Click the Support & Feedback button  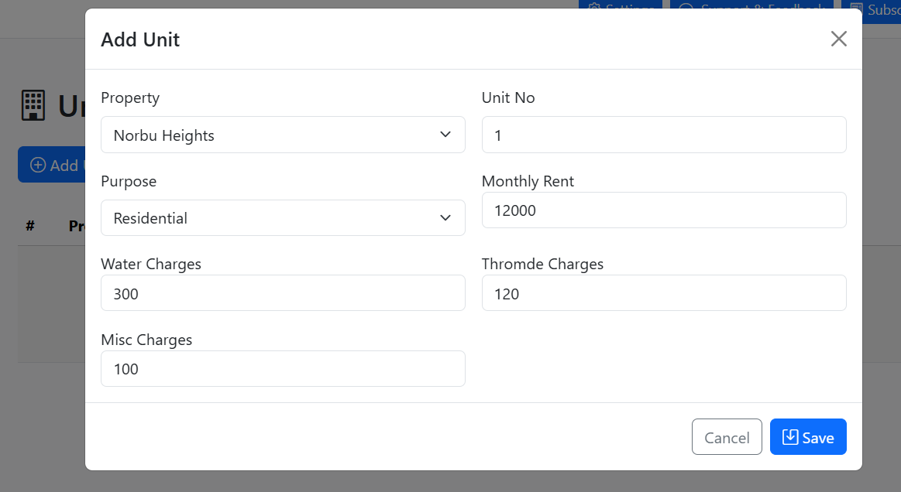click(751, 9)
